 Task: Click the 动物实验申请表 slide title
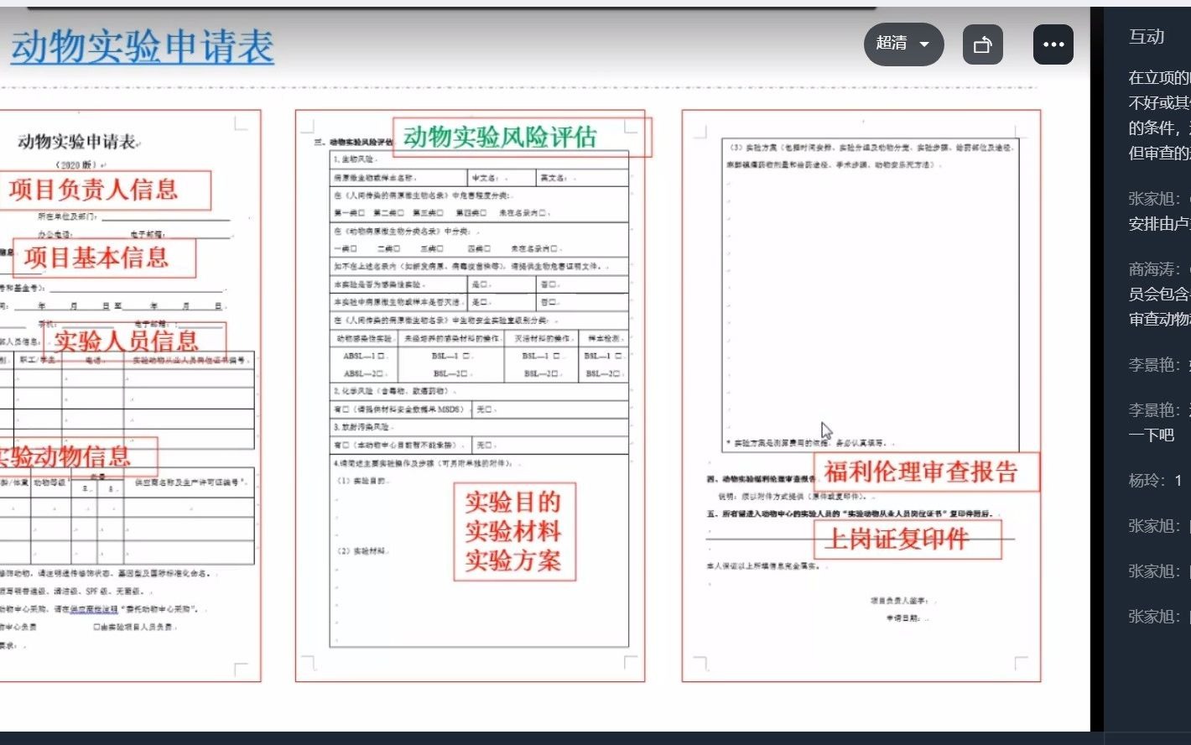[x=143, y=47]
